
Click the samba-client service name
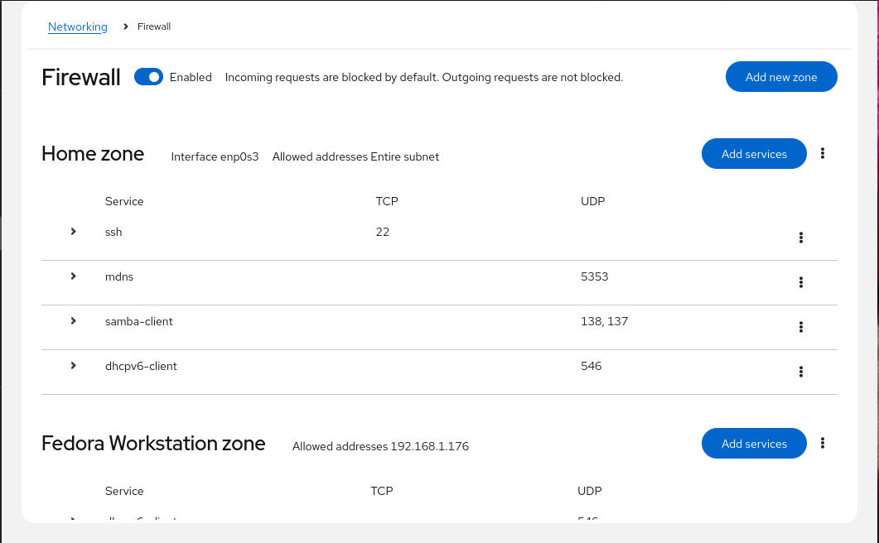click(x=138, y=321)
